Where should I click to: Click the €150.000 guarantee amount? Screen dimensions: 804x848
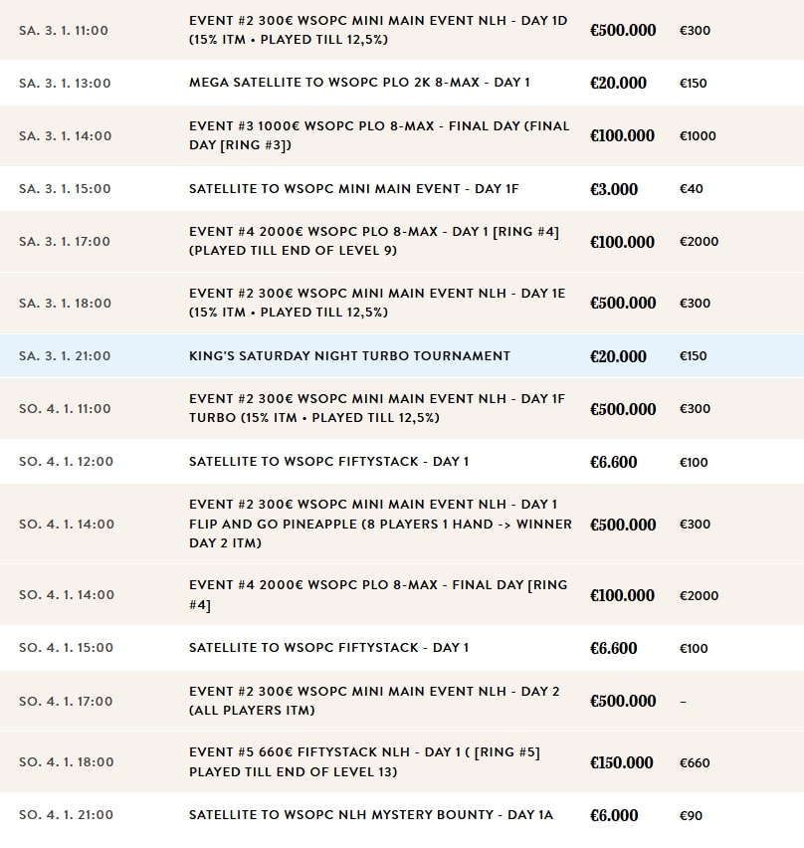coord(622,762)
